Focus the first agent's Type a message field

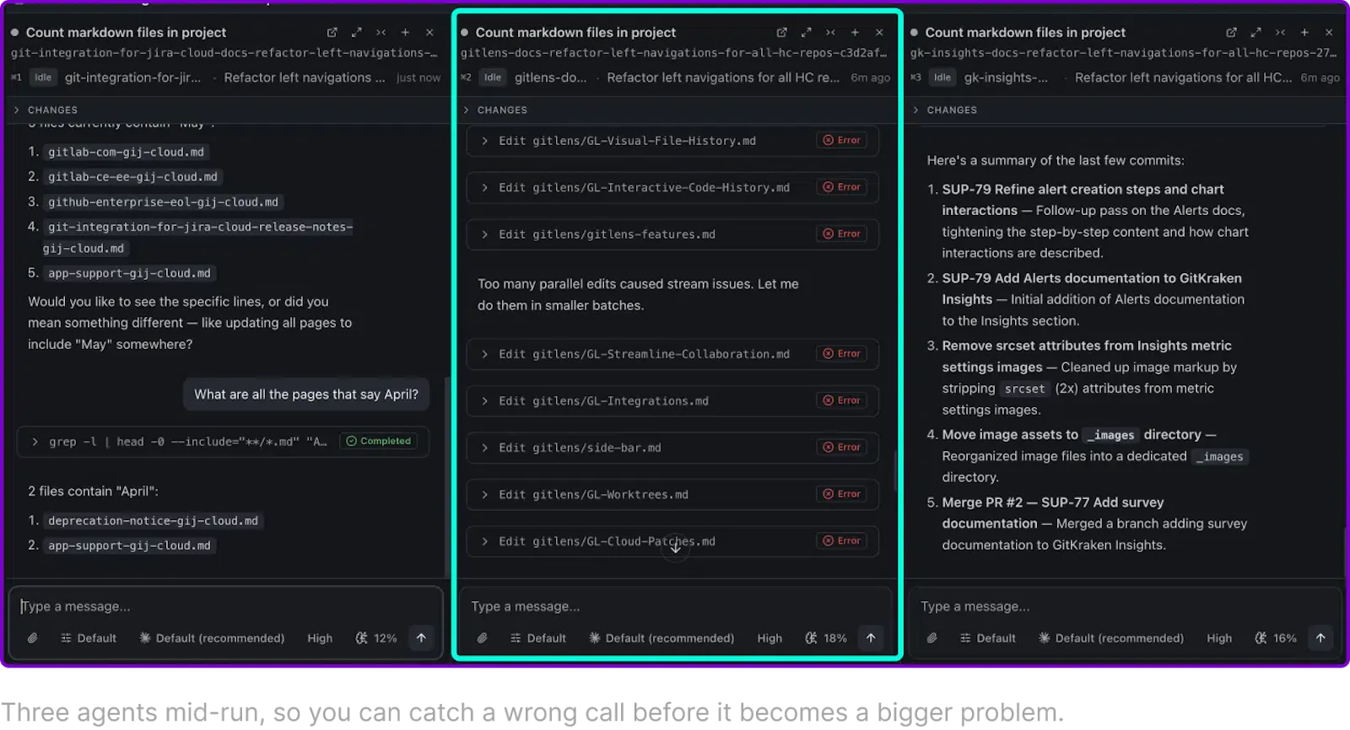[225, 606]
